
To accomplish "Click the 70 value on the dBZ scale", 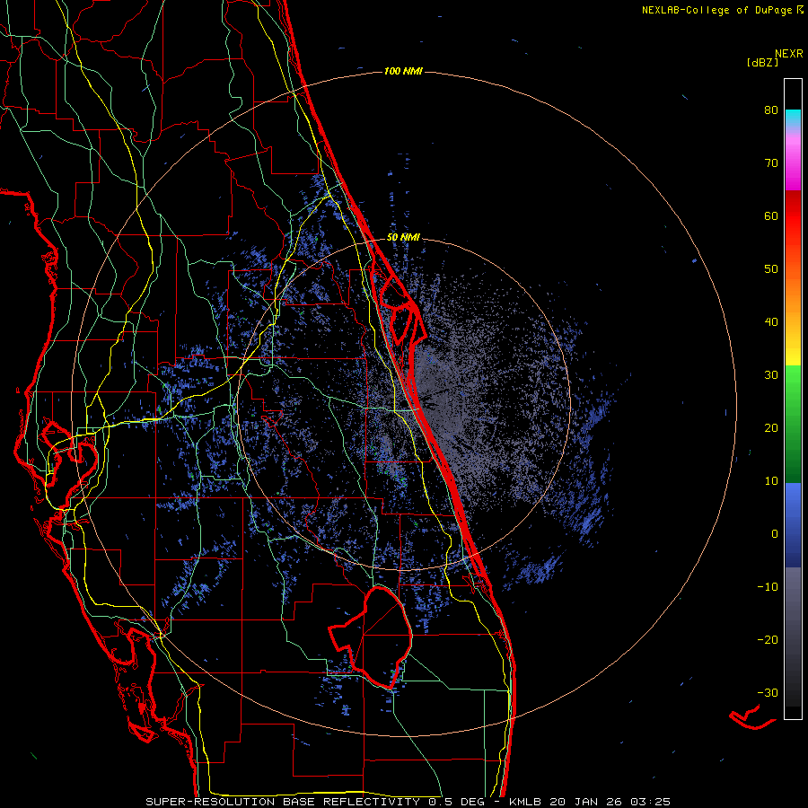I will (x=771, y=163).
